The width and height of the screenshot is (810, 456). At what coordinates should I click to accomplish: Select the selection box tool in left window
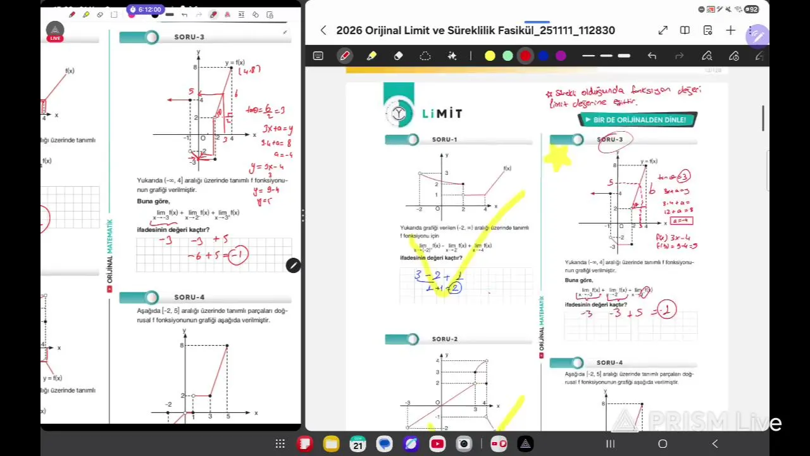click(x=114, y=14)
